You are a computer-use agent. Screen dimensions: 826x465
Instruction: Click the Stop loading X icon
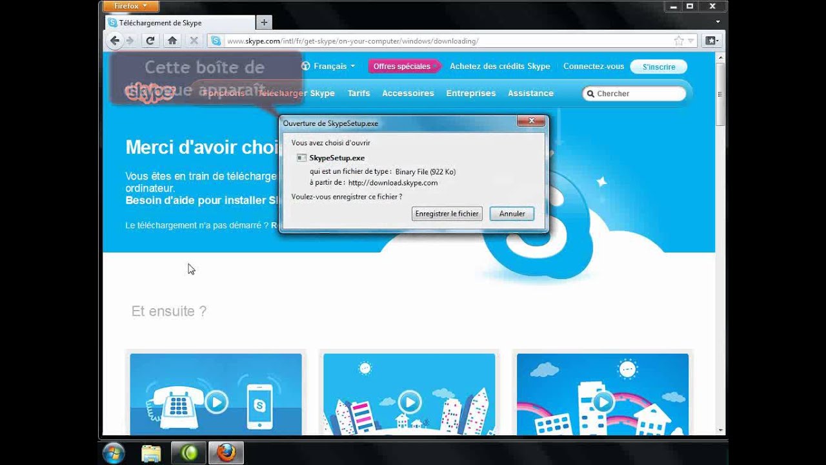click(x=193, y=41)
